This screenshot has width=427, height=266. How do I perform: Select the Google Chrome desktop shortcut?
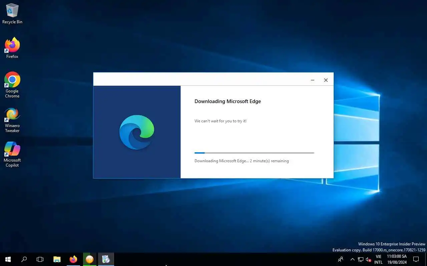click(12, 85)
